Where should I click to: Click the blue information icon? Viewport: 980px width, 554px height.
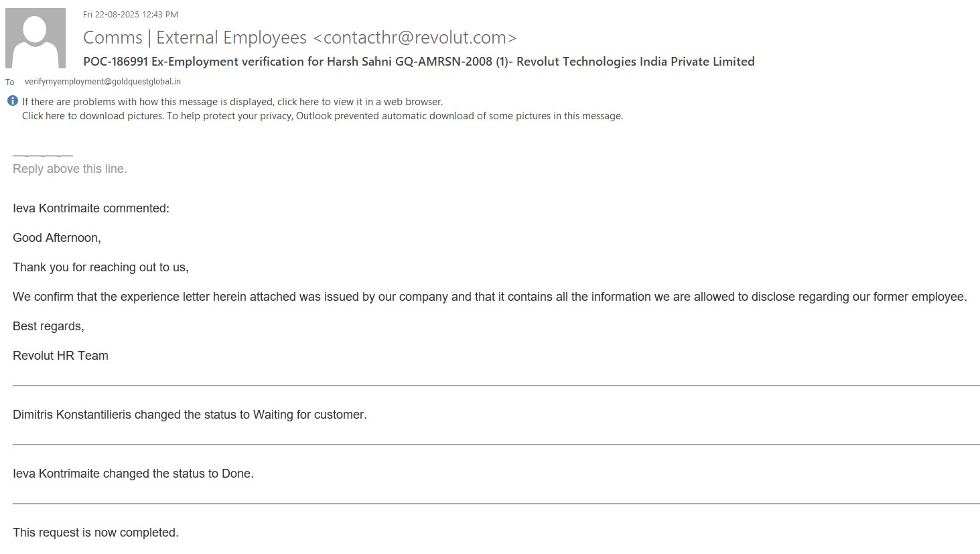(13, 101)
